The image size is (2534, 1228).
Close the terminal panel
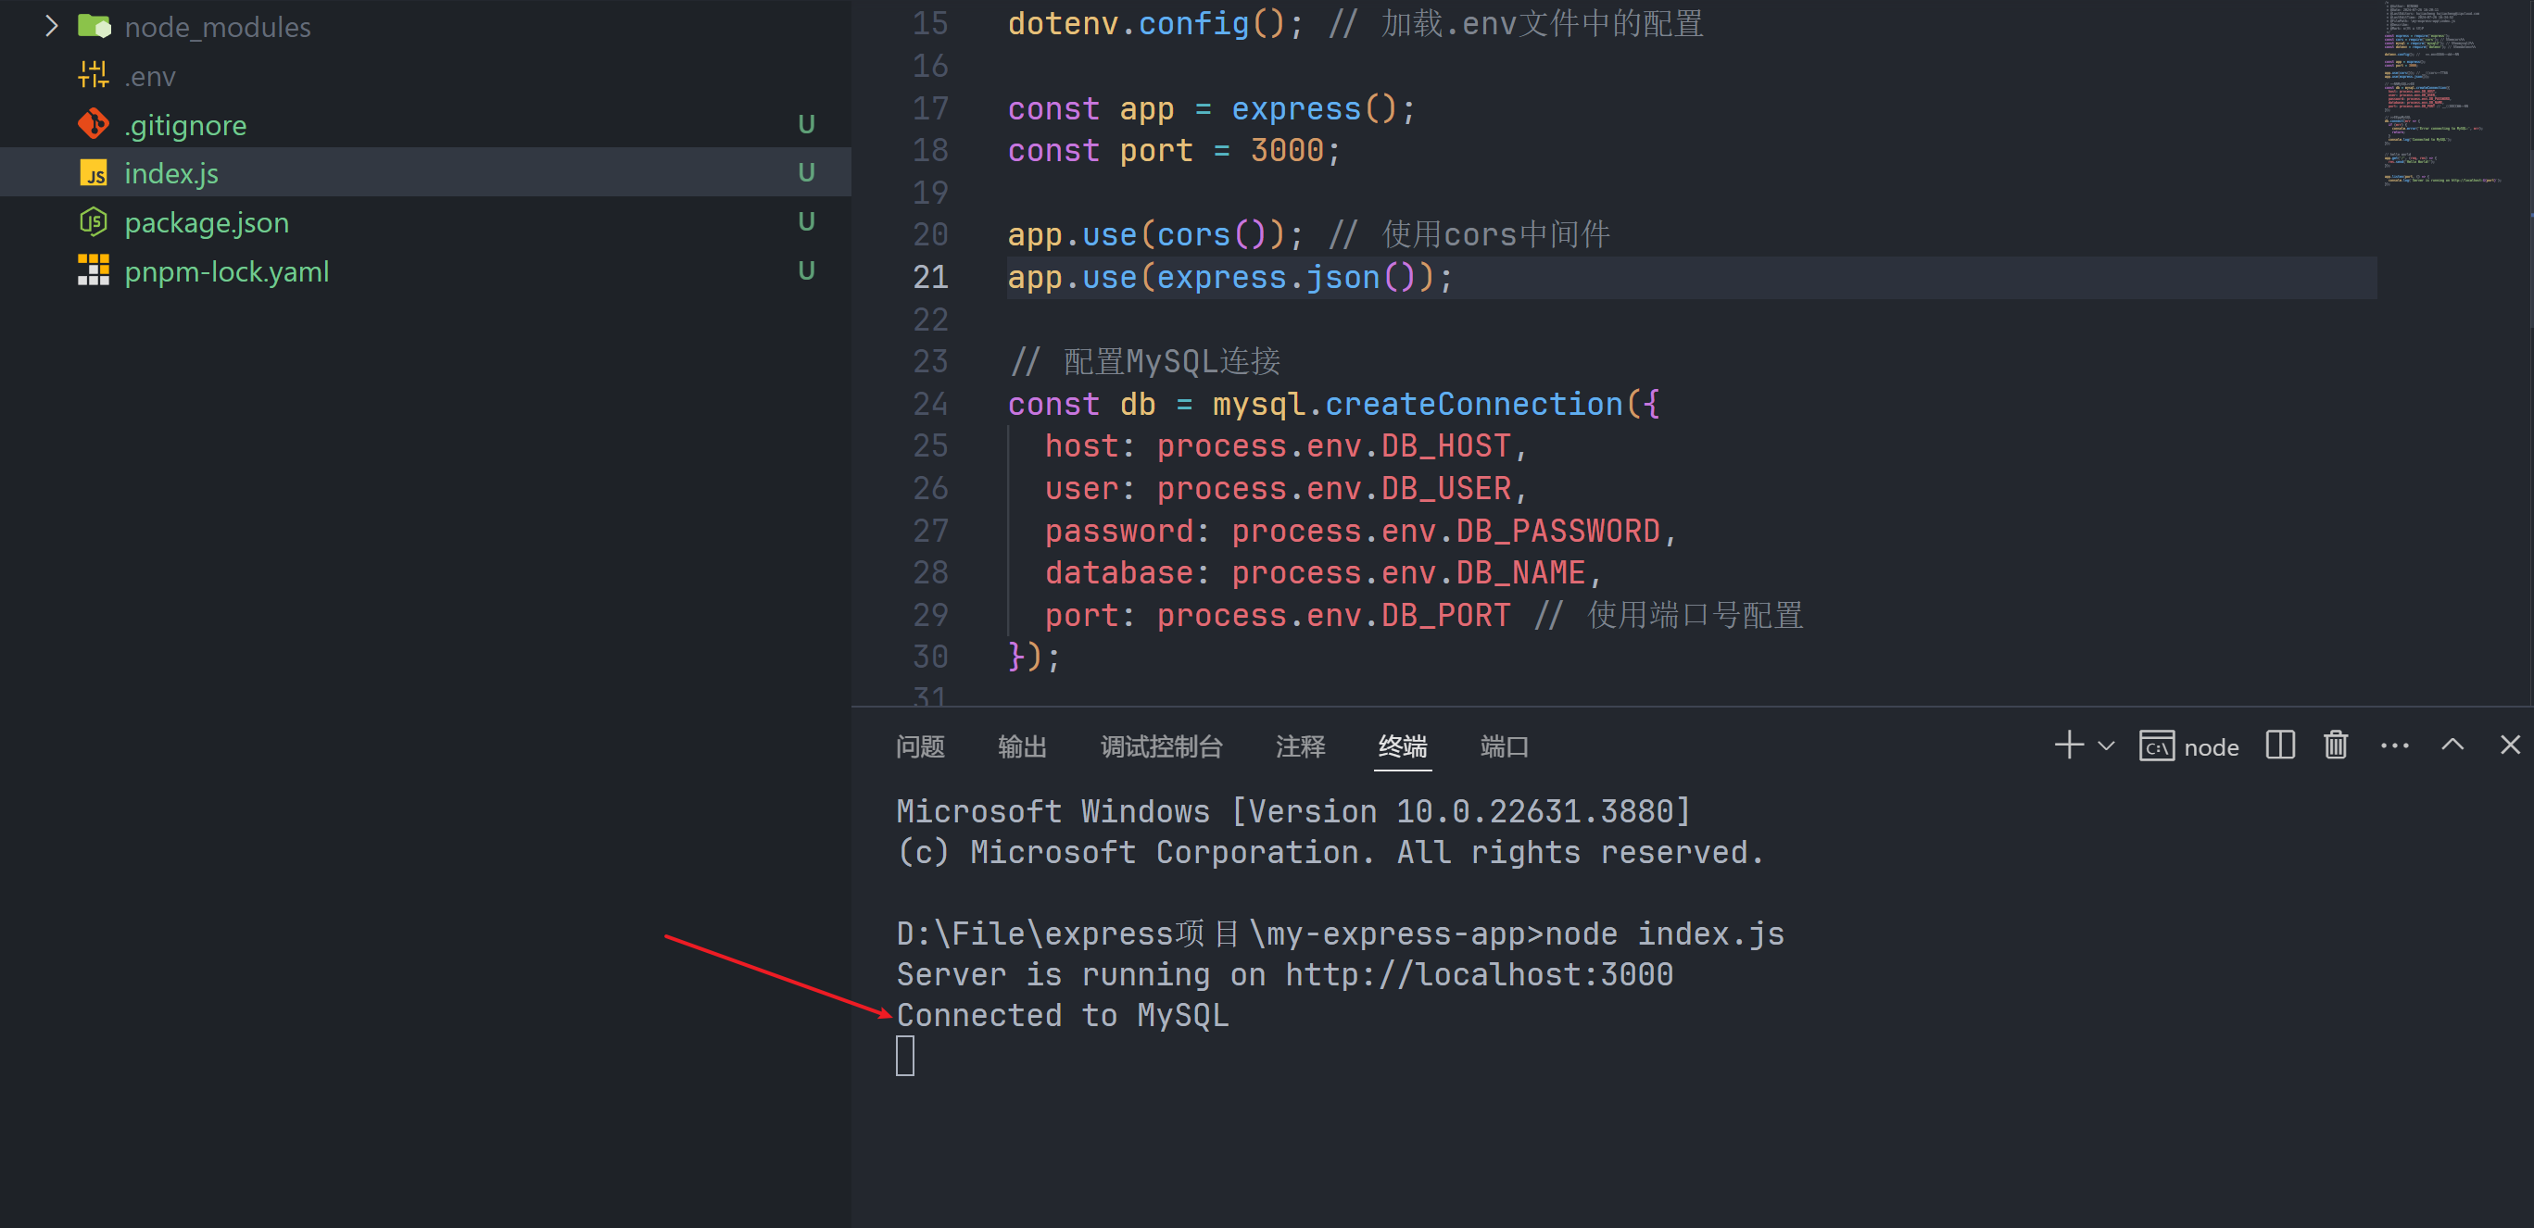tap(2509, 746)
